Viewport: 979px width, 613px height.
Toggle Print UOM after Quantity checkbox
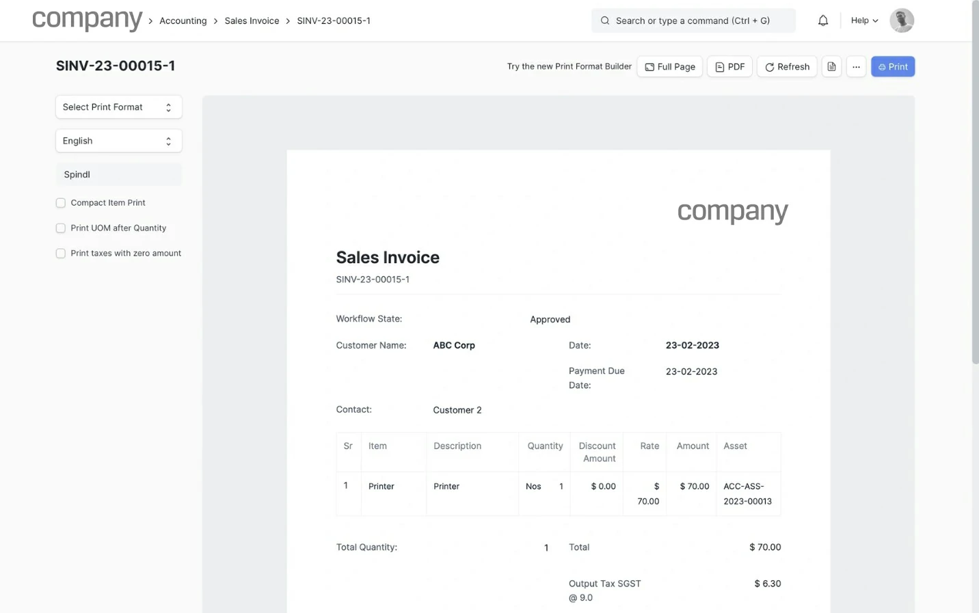61,228
